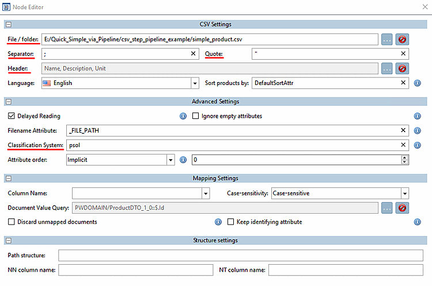Screen dimensions: 432x286
Task: Browse for Document Value Query
Action: coord(387,208)
